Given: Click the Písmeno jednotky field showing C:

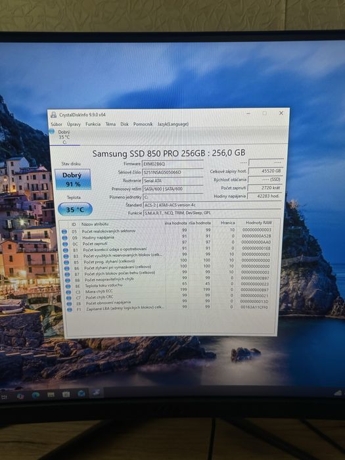Looking at the screenshot, I should (x=173, y=197).
